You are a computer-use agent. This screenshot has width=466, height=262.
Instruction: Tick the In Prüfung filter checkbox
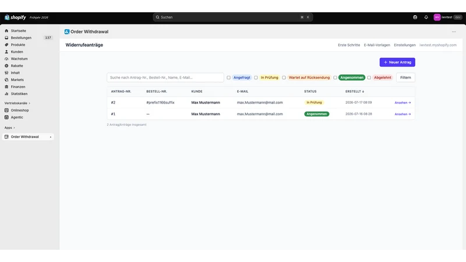tap(256, 77)
